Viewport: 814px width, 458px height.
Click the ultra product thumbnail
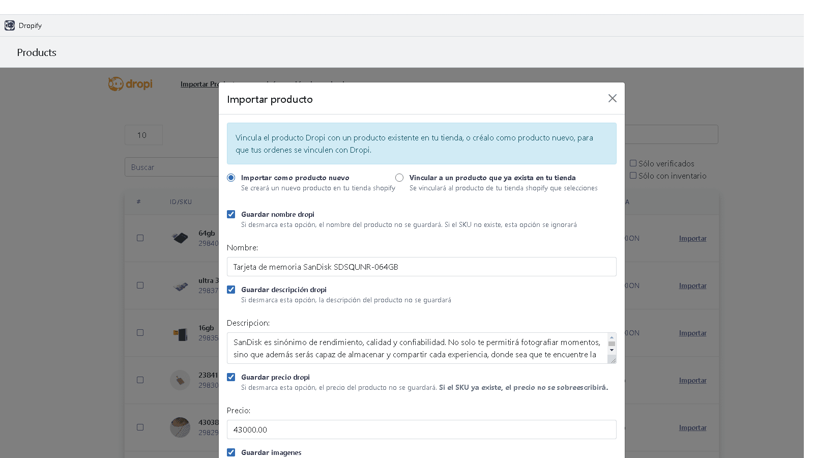tap(180, 287)
